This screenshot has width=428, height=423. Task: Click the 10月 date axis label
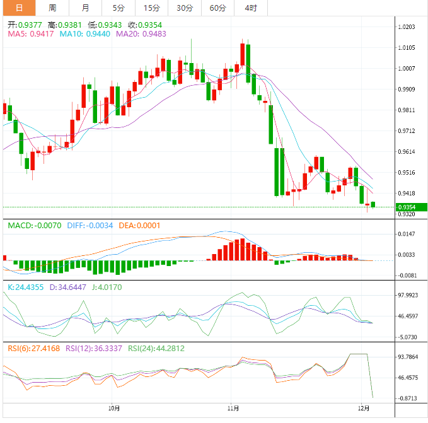[114, 409]
